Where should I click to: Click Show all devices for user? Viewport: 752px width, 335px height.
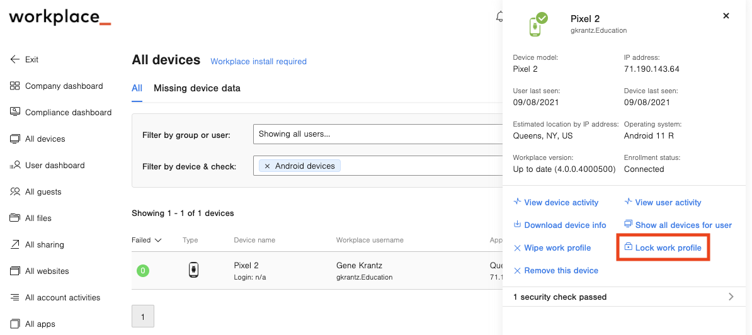point(683,225)
